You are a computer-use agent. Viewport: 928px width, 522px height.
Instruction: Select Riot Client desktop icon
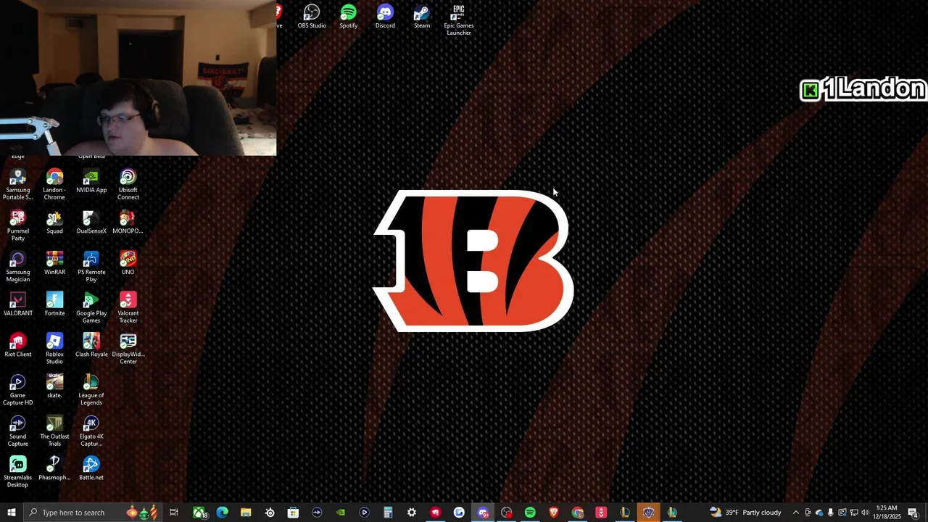(18, 346)
